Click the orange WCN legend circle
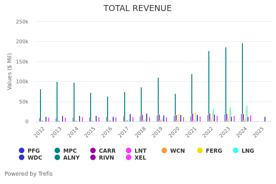This screenshot has height=184, width=276. 164,150
